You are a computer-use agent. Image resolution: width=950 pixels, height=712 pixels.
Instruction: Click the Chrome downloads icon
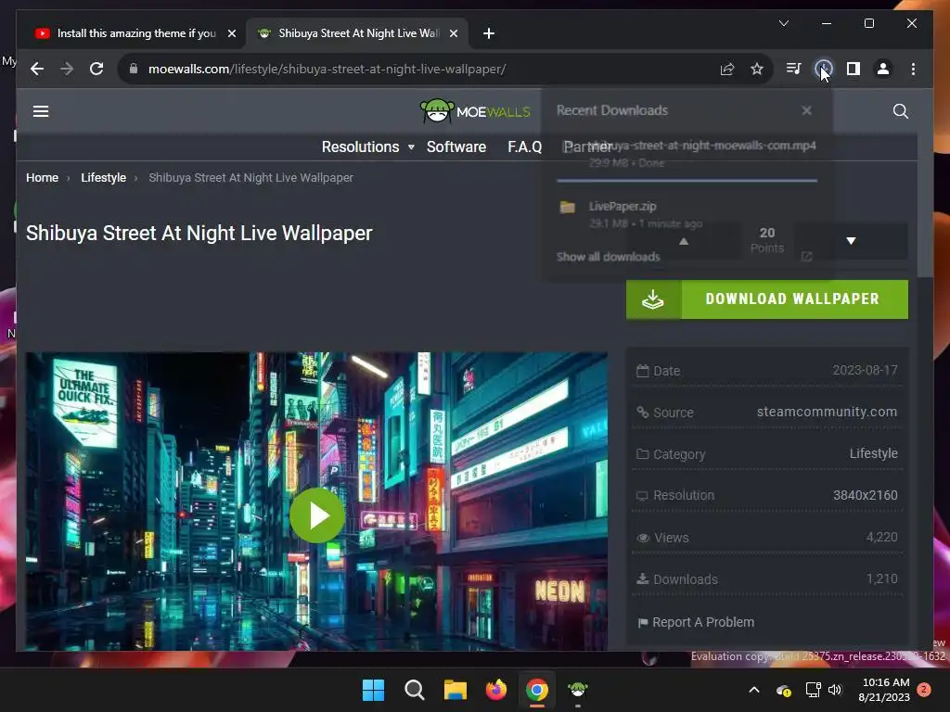pyautogui.click(x=824, y=69)
